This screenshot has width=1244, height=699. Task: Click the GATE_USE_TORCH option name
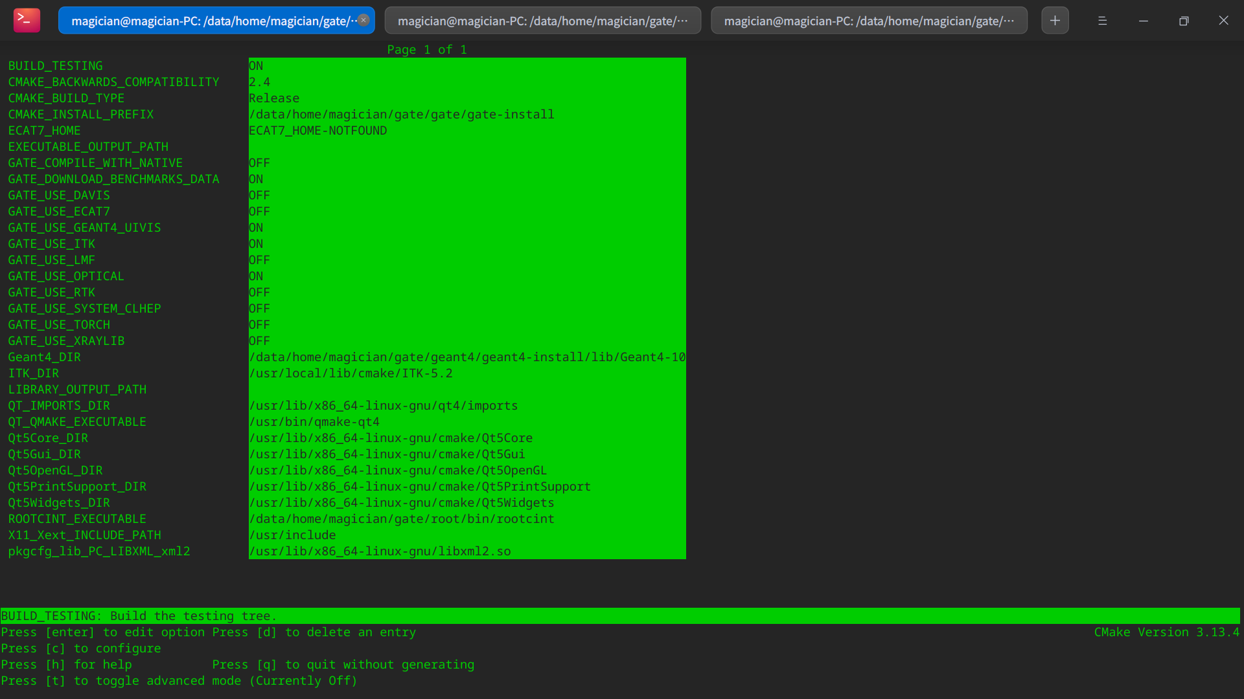[59, 325]
